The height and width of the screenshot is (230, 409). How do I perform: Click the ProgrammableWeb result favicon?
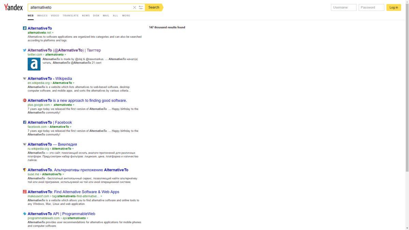(25, 214)
